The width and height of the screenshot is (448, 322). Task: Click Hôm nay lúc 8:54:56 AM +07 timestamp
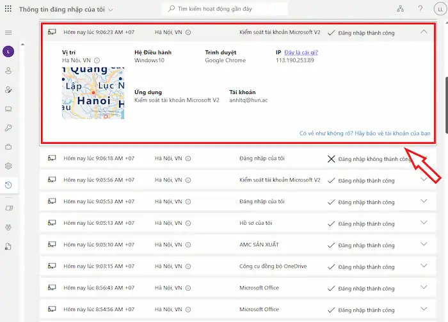pos(99,309)
